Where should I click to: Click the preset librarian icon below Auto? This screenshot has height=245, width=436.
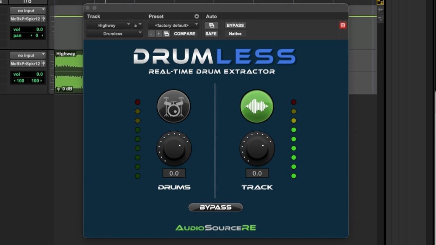click(212, 26)
